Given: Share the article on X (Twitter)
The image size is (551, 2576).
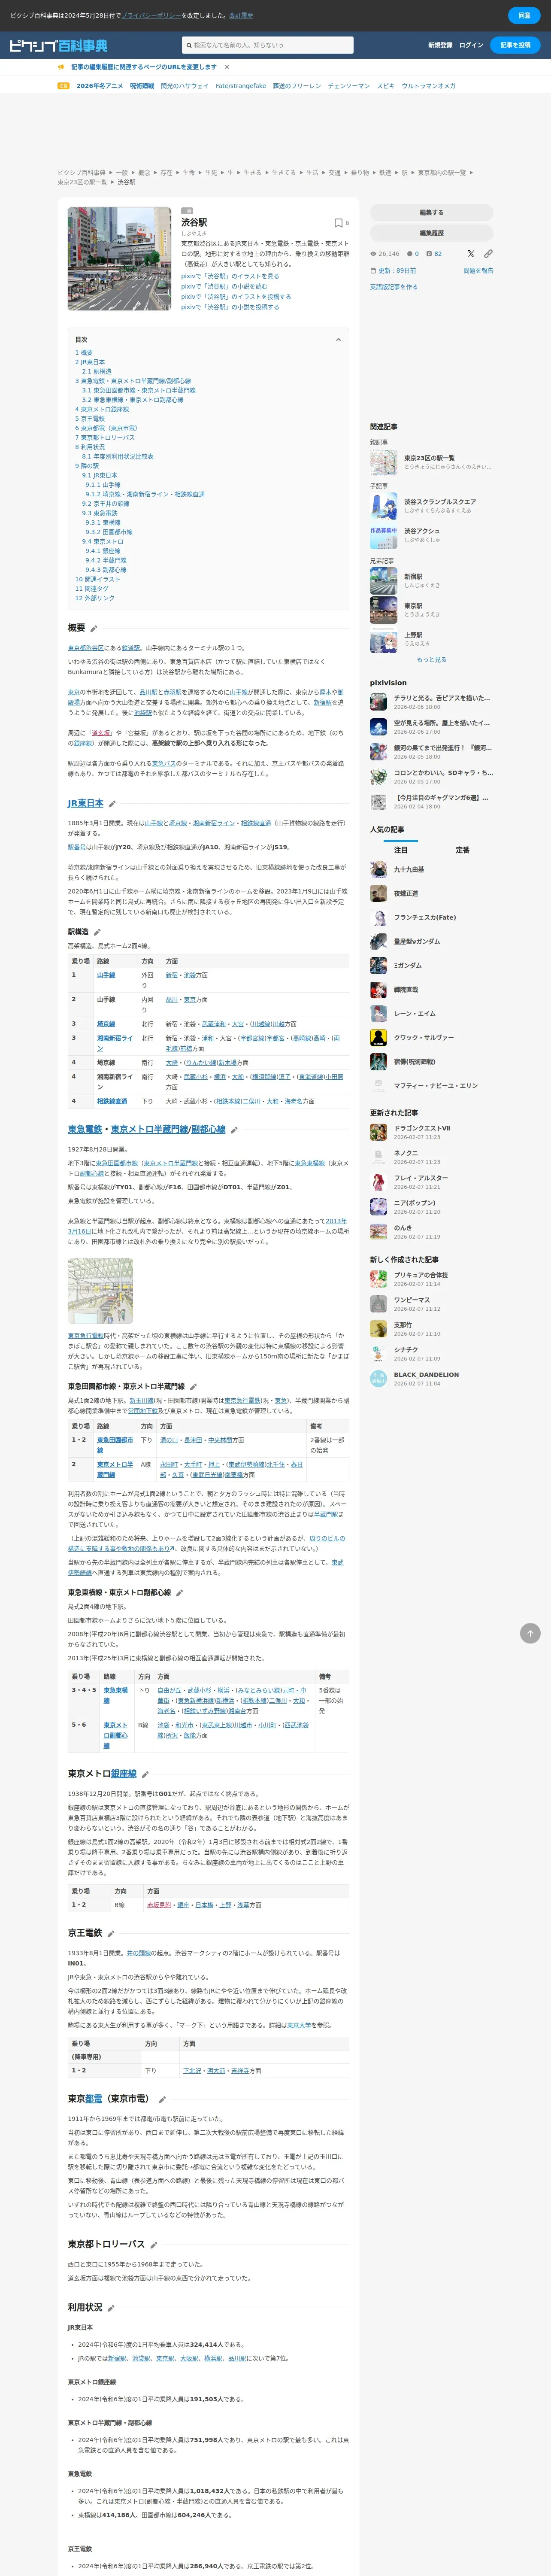Looking at the screenshot, I should point(471,254).
